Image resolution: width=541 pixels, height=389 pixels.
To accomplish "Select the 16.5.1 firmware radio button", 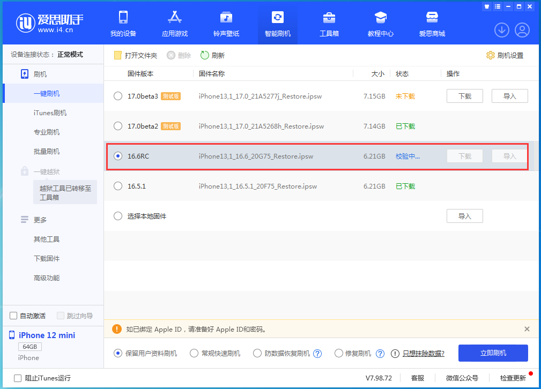I will tap(118, 186).
